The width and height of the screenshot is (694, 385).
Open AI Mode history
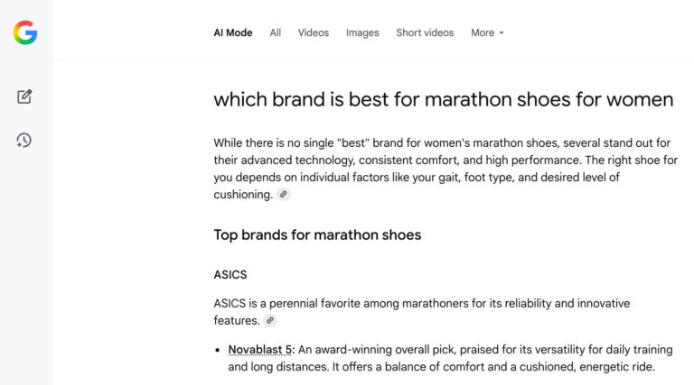click(24, 140)
